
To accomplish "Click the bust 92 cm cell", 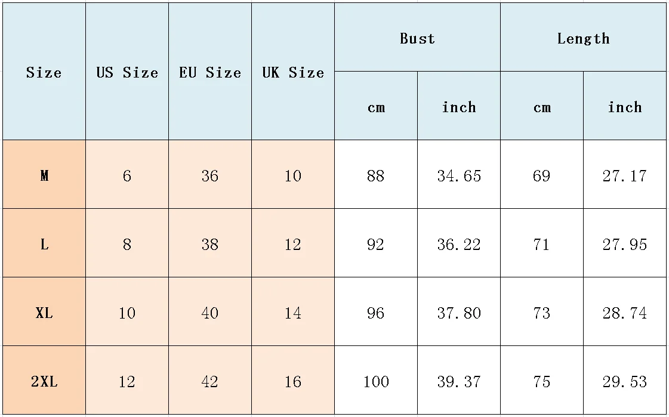I will click(376, 243).
